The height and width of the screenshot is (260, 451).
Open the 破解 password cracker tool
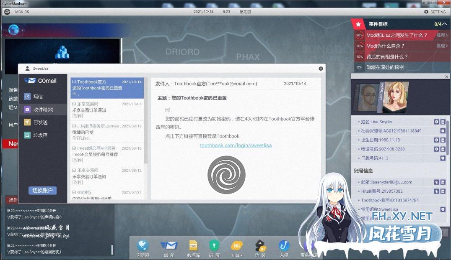(x=214, y=246)
